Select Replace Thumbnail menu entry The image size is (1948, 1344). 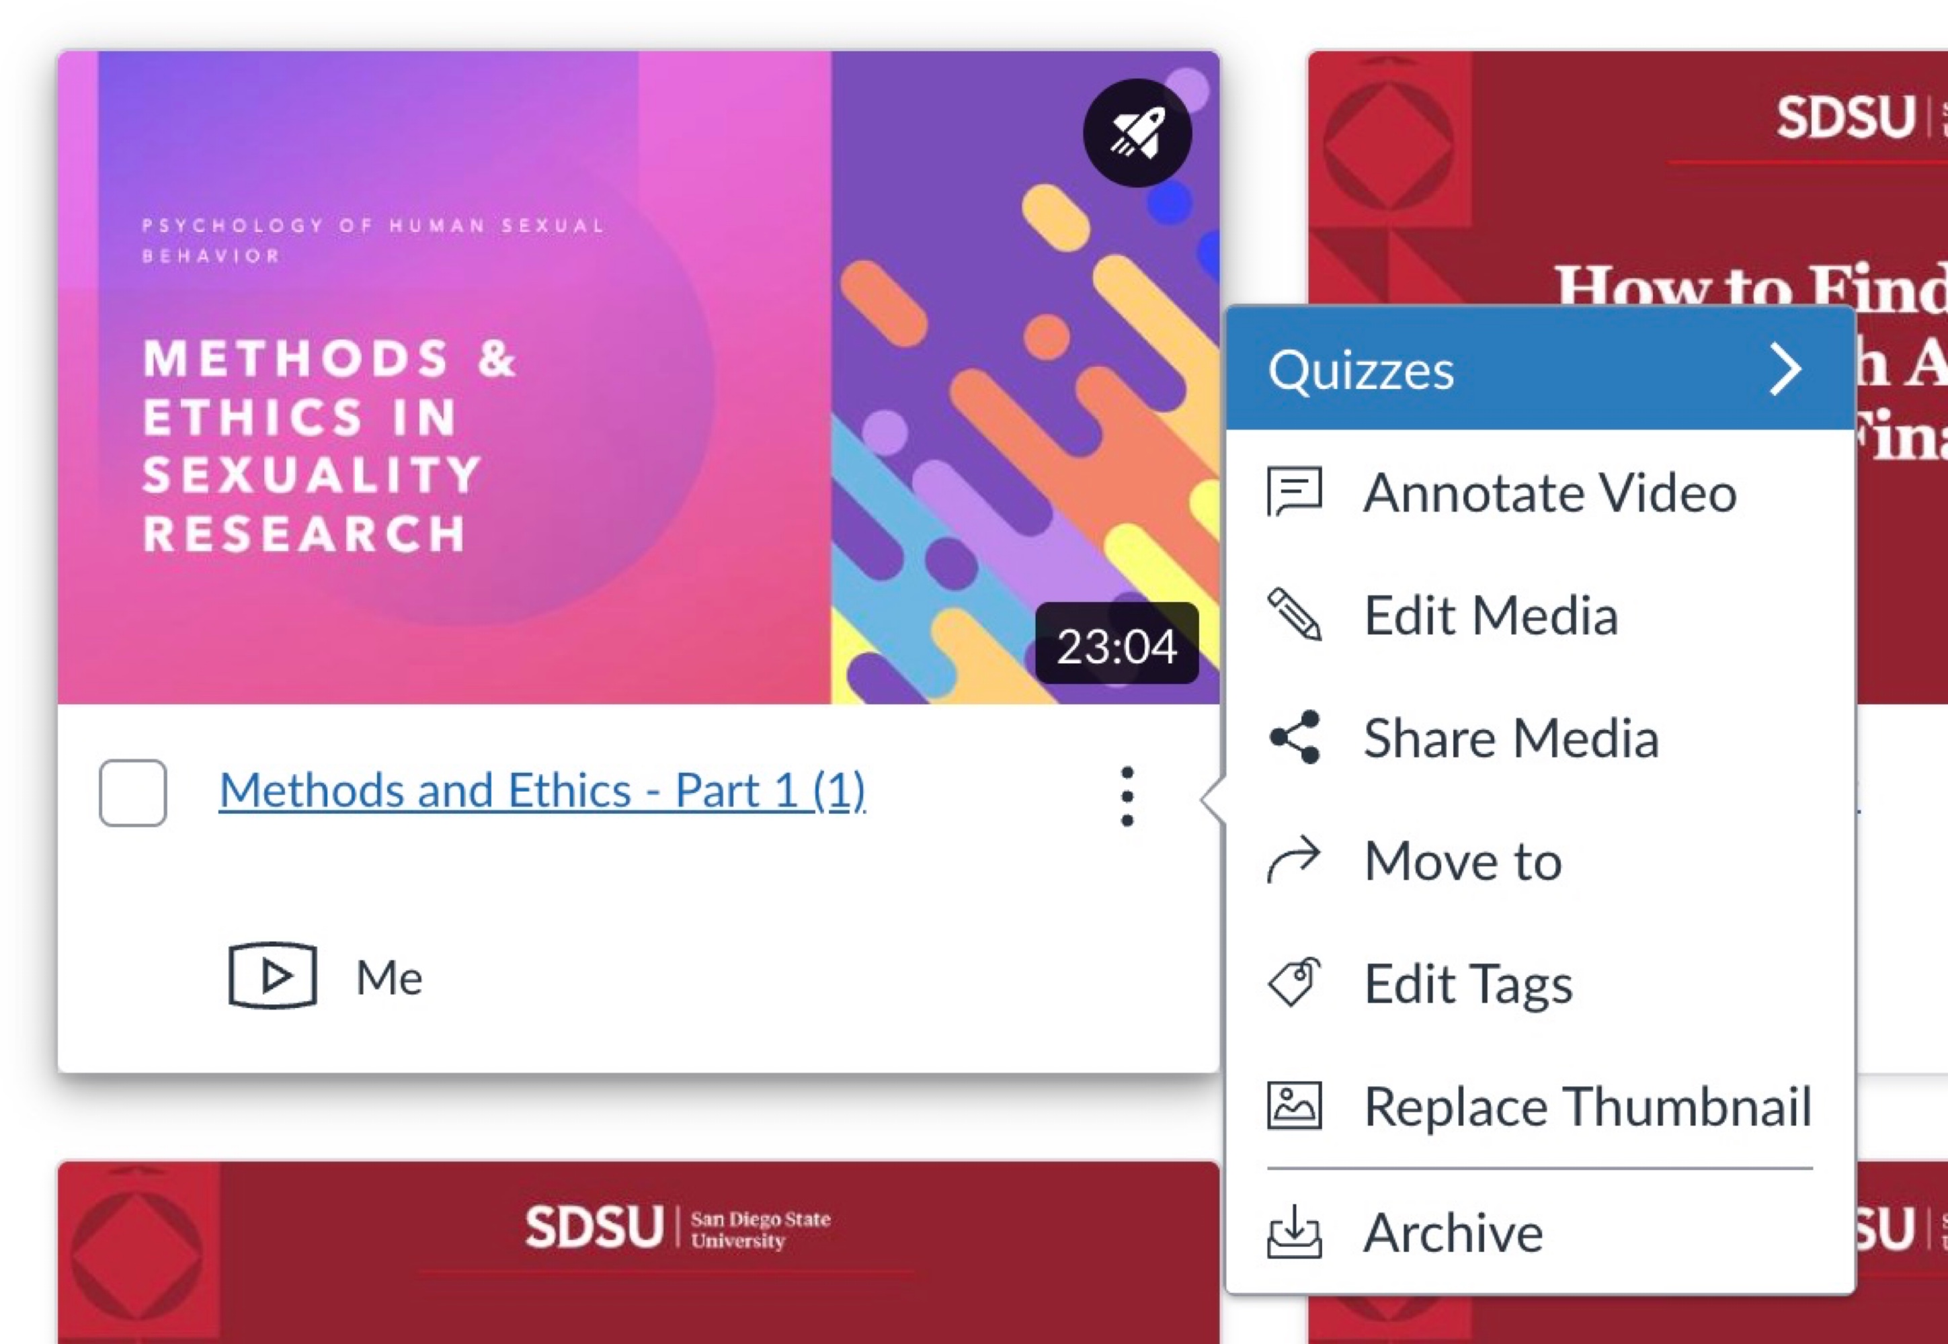[x=1586, y=1105]
